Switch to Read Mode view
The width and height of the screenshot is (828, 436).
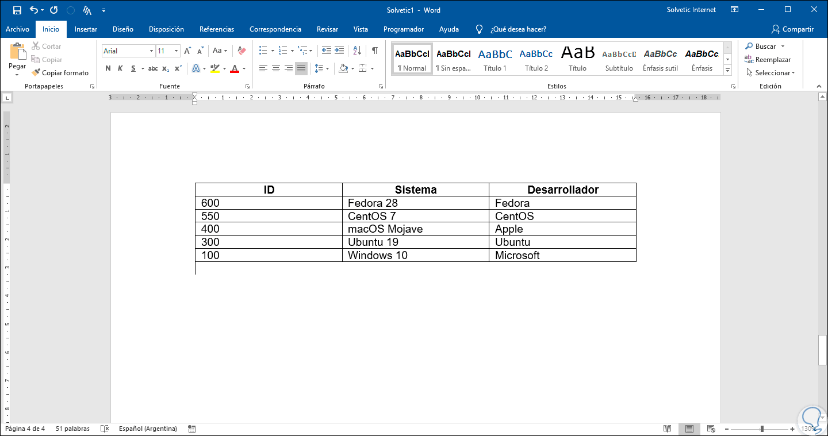coord(667,429)
